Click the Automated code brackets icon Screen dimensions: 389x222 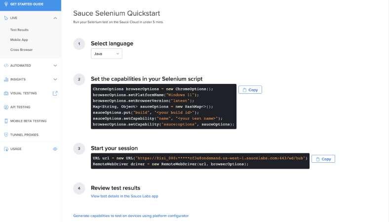(x=5, y=65)
